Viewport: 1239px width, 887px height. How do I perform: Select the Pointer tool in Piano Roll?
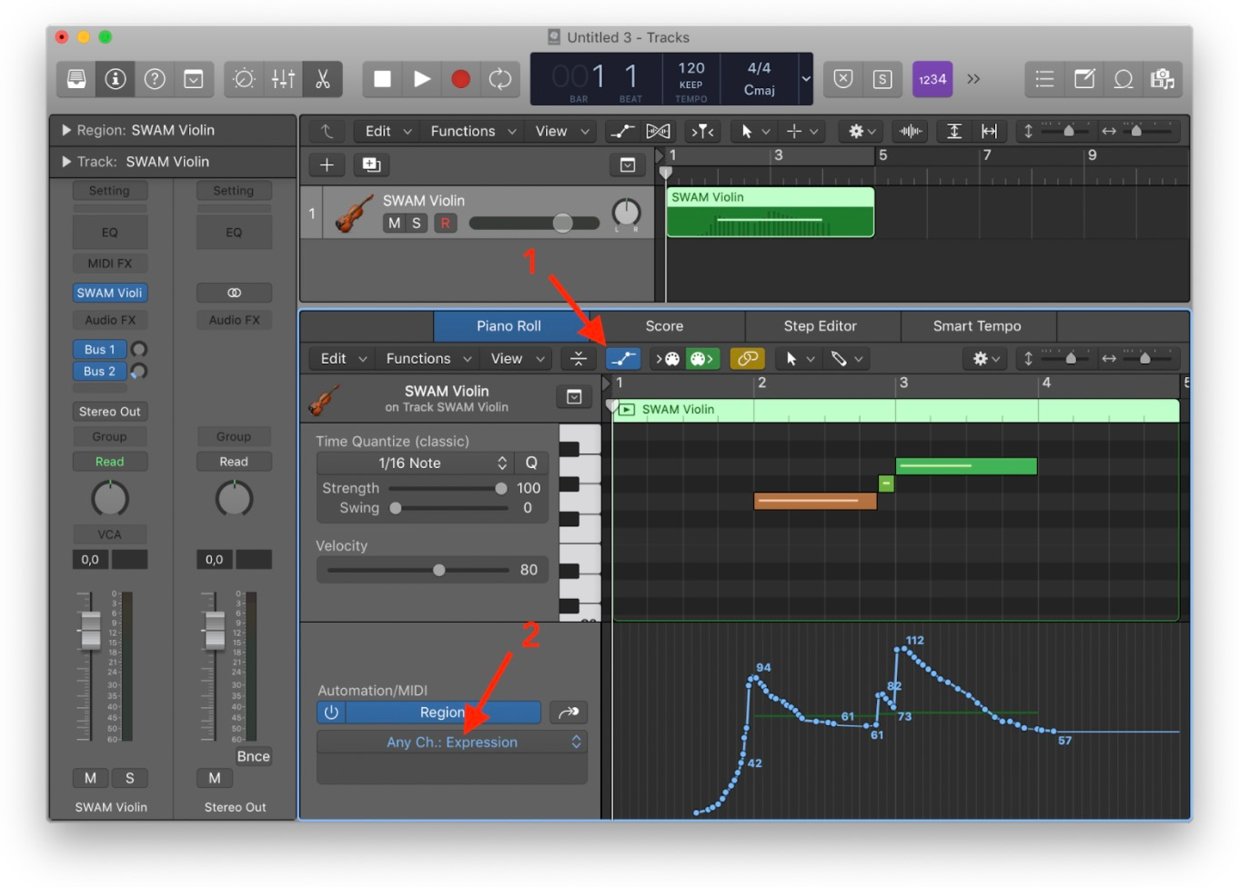point(791,358)
